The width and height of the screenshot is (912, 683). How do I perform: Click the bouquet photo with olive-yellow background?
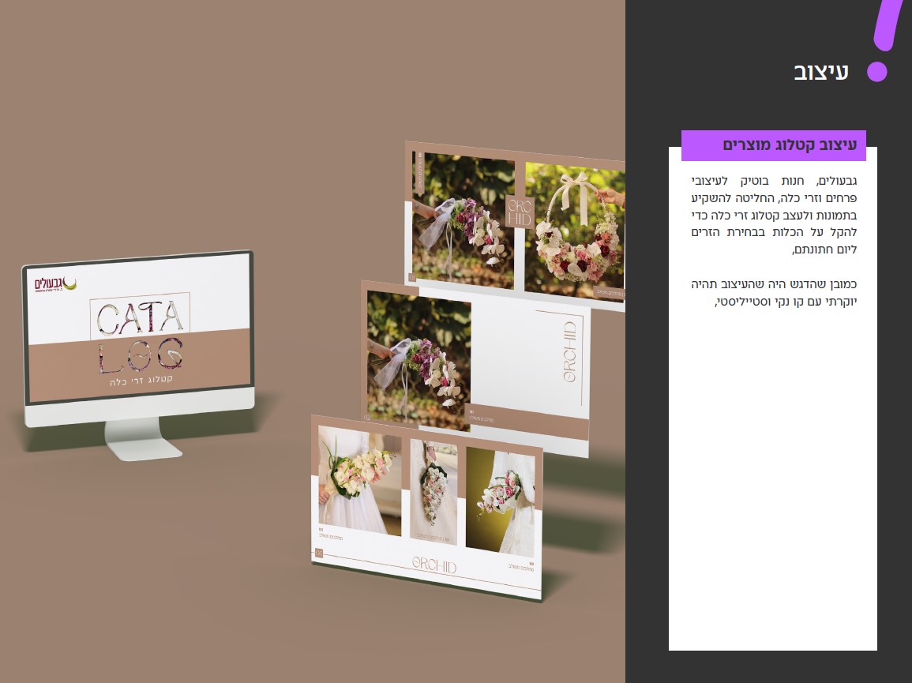(500, 501)
